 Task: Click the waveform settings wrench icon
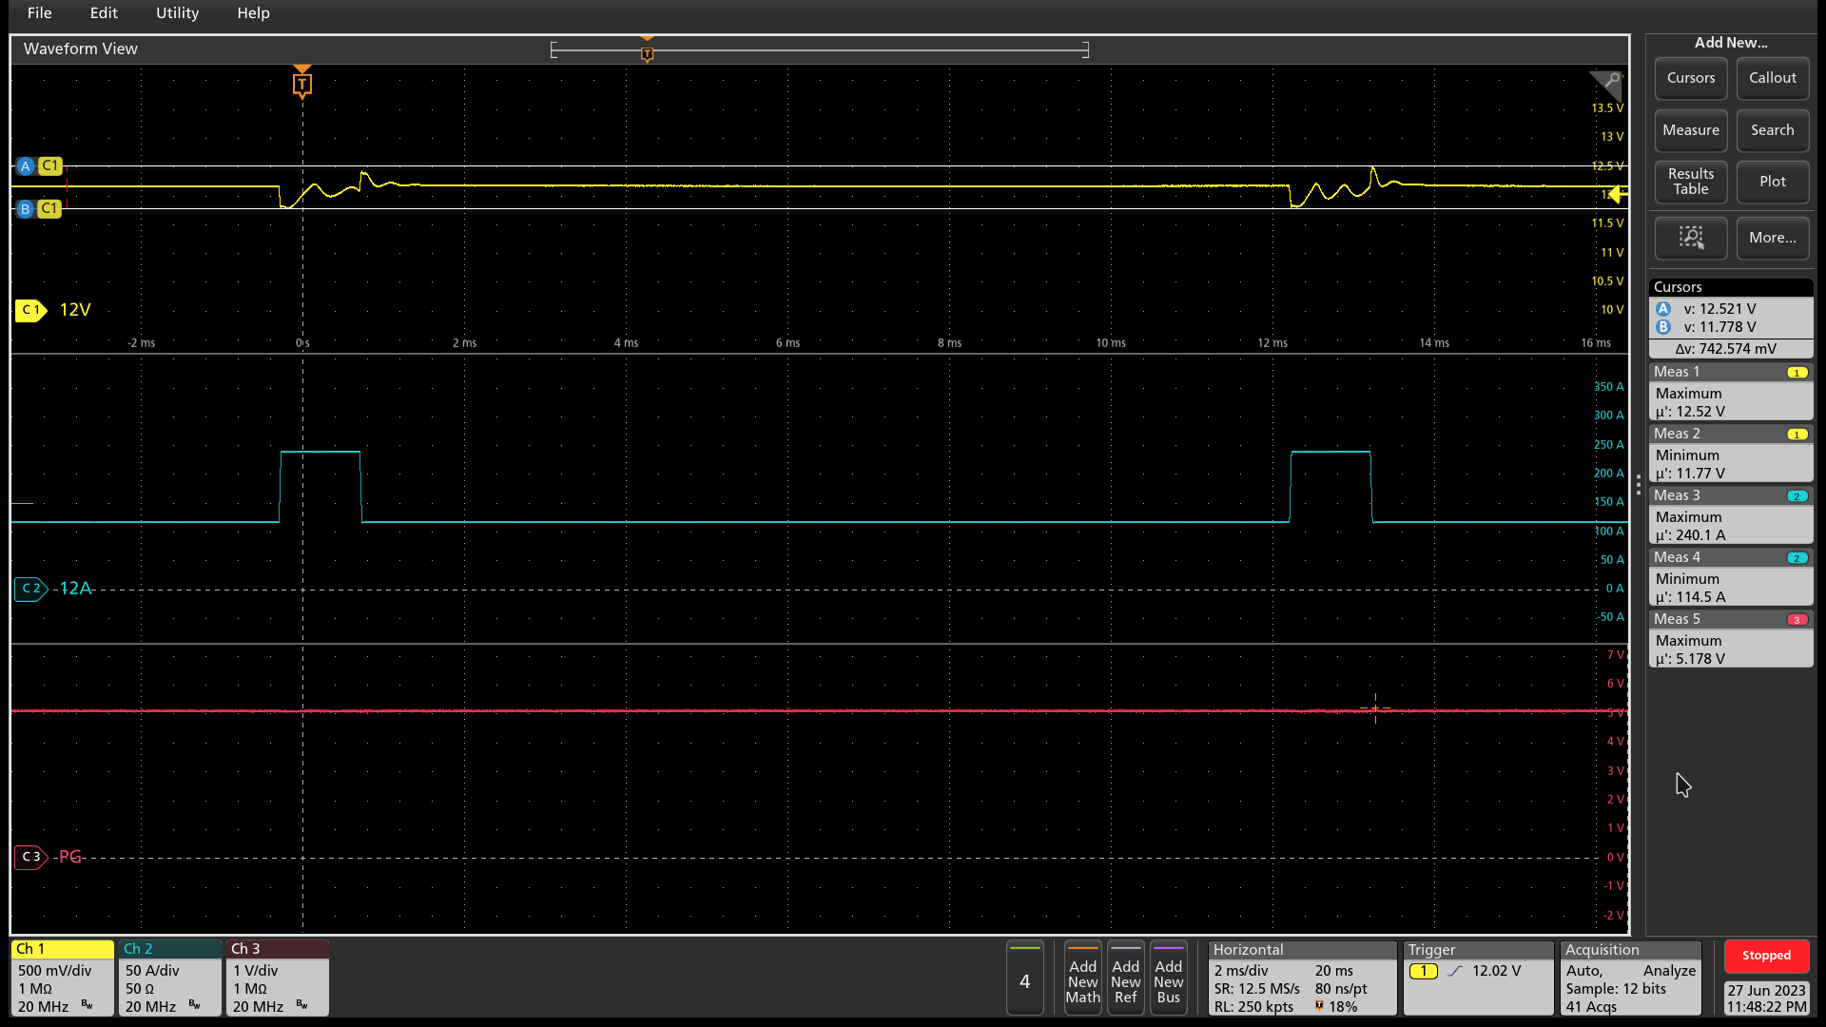[1609, 83]
